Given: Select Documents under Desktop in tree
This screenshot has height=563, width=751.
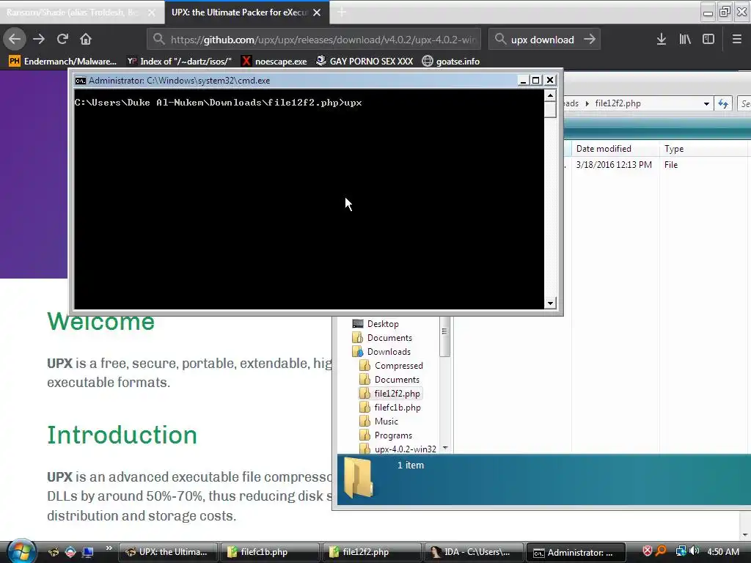Looking at the screenshot, I should pyautogui.click(x=382, y=338).
